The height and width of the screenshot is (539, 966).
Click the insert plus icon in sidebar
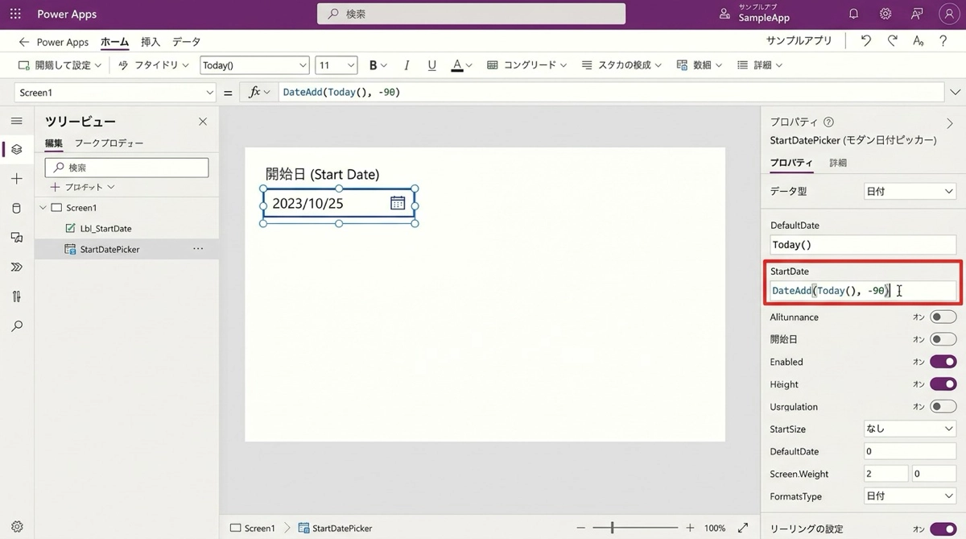click(x=17, y=179)
